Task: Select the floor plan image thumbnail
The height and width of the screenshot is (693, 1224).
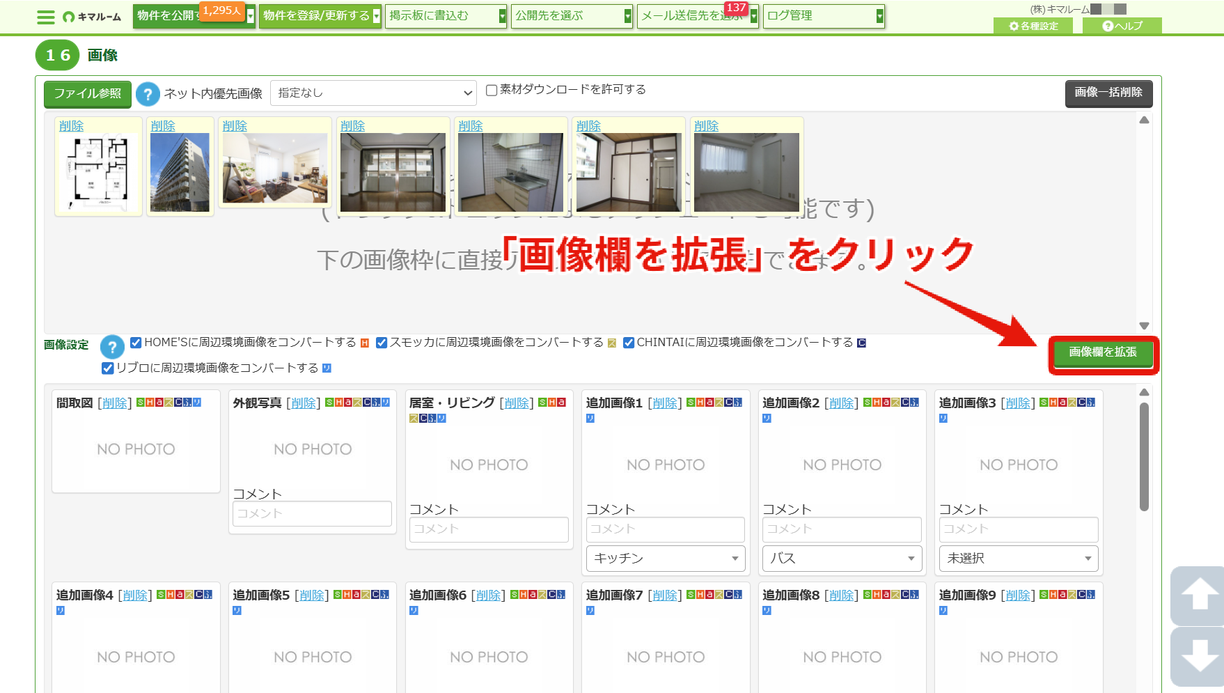Action: pos(98,172)
